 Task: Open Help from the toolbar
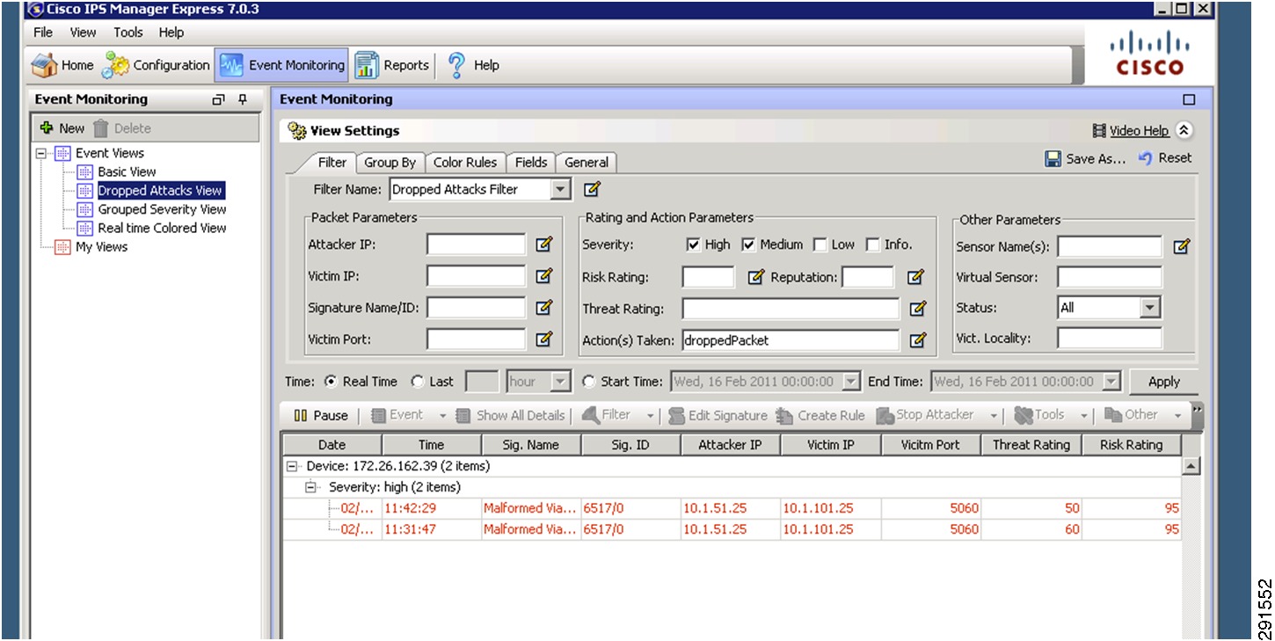473,65
